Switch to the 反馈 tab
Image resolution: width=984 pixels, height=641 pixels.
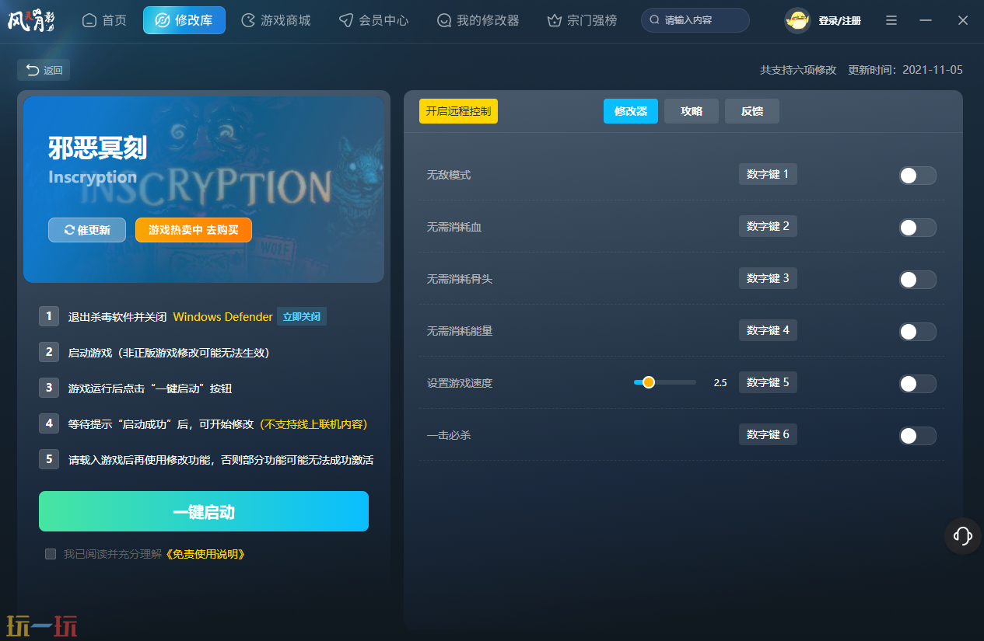752,111
